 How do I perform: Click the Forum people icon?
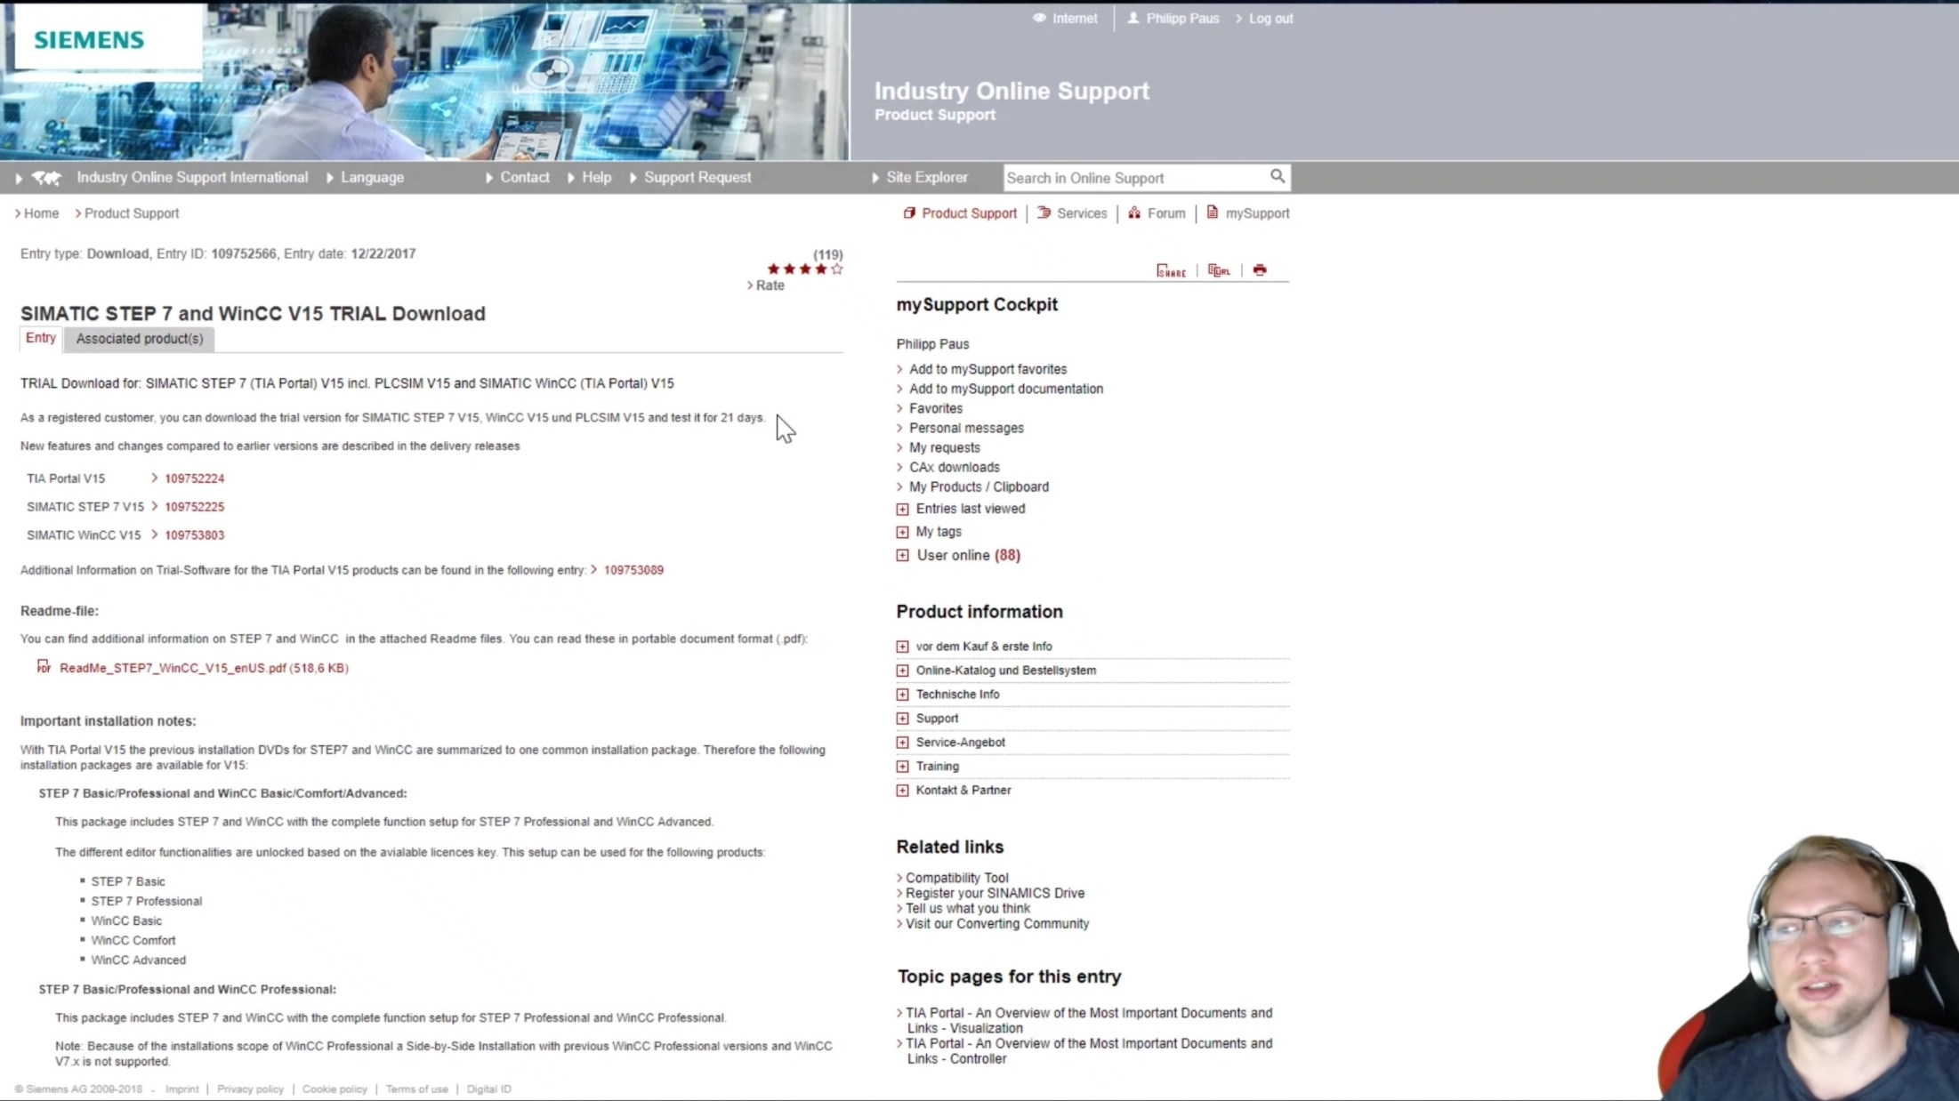click(x=1134, y=213)
